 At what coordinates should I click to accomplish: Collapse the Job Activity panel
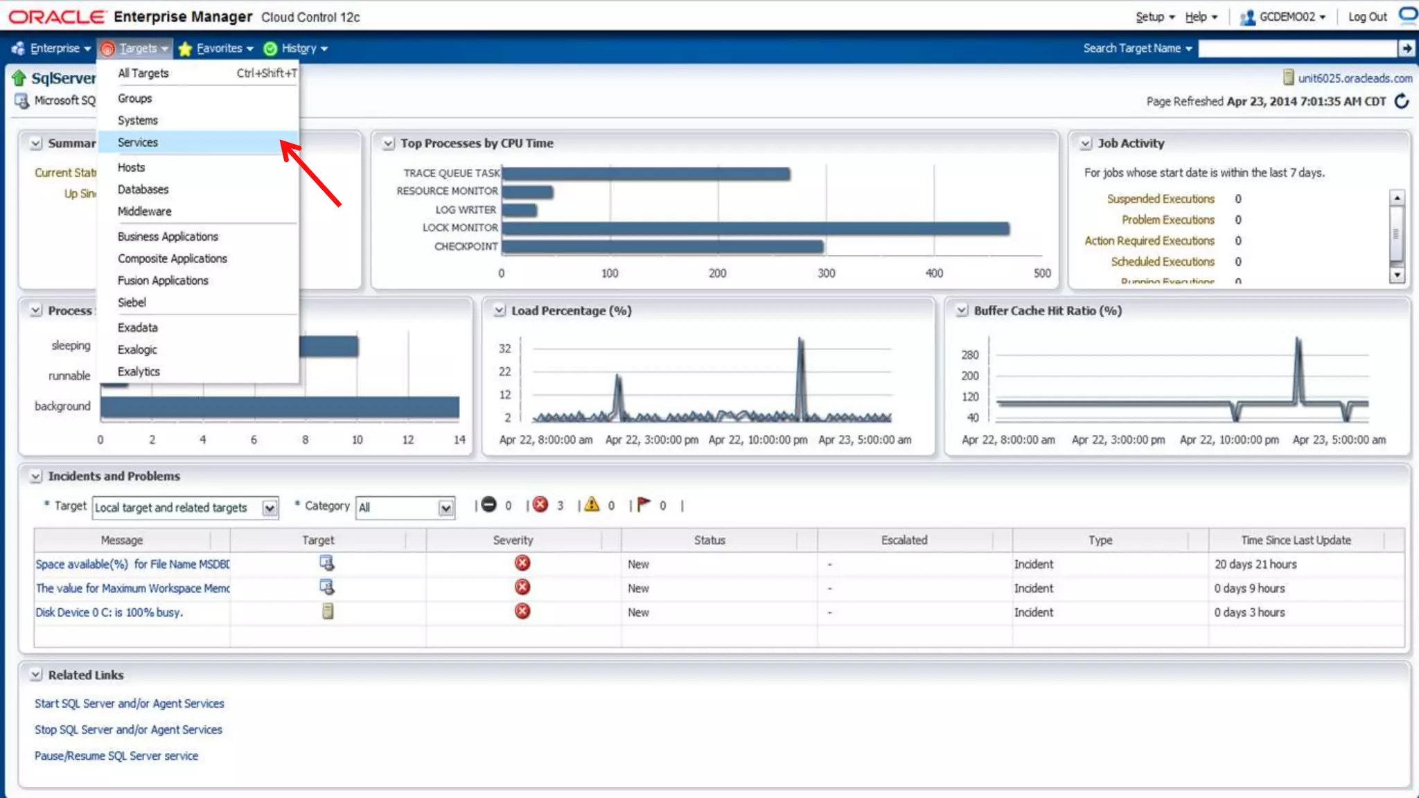pyautogui.click(x=1085, y=143)
